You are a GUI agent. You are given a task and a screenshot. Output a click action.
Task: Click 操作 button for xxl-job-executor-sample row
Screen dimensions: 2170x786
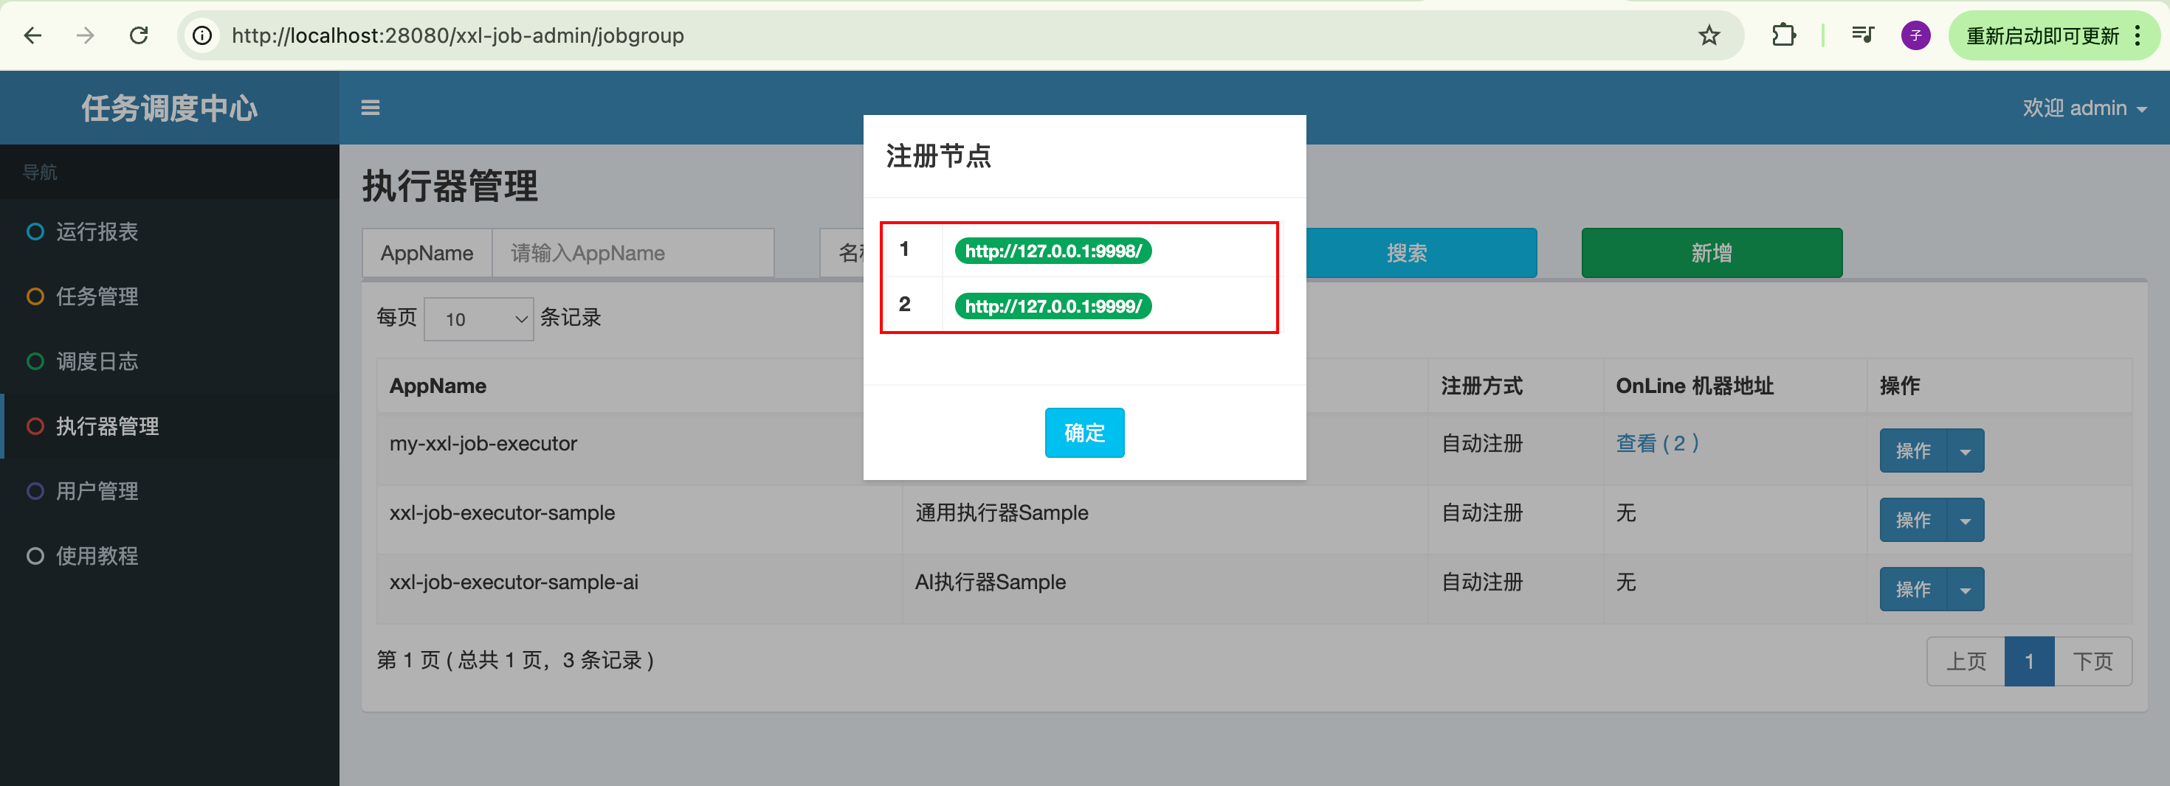pyautogui.click(x=1912, y=520)
